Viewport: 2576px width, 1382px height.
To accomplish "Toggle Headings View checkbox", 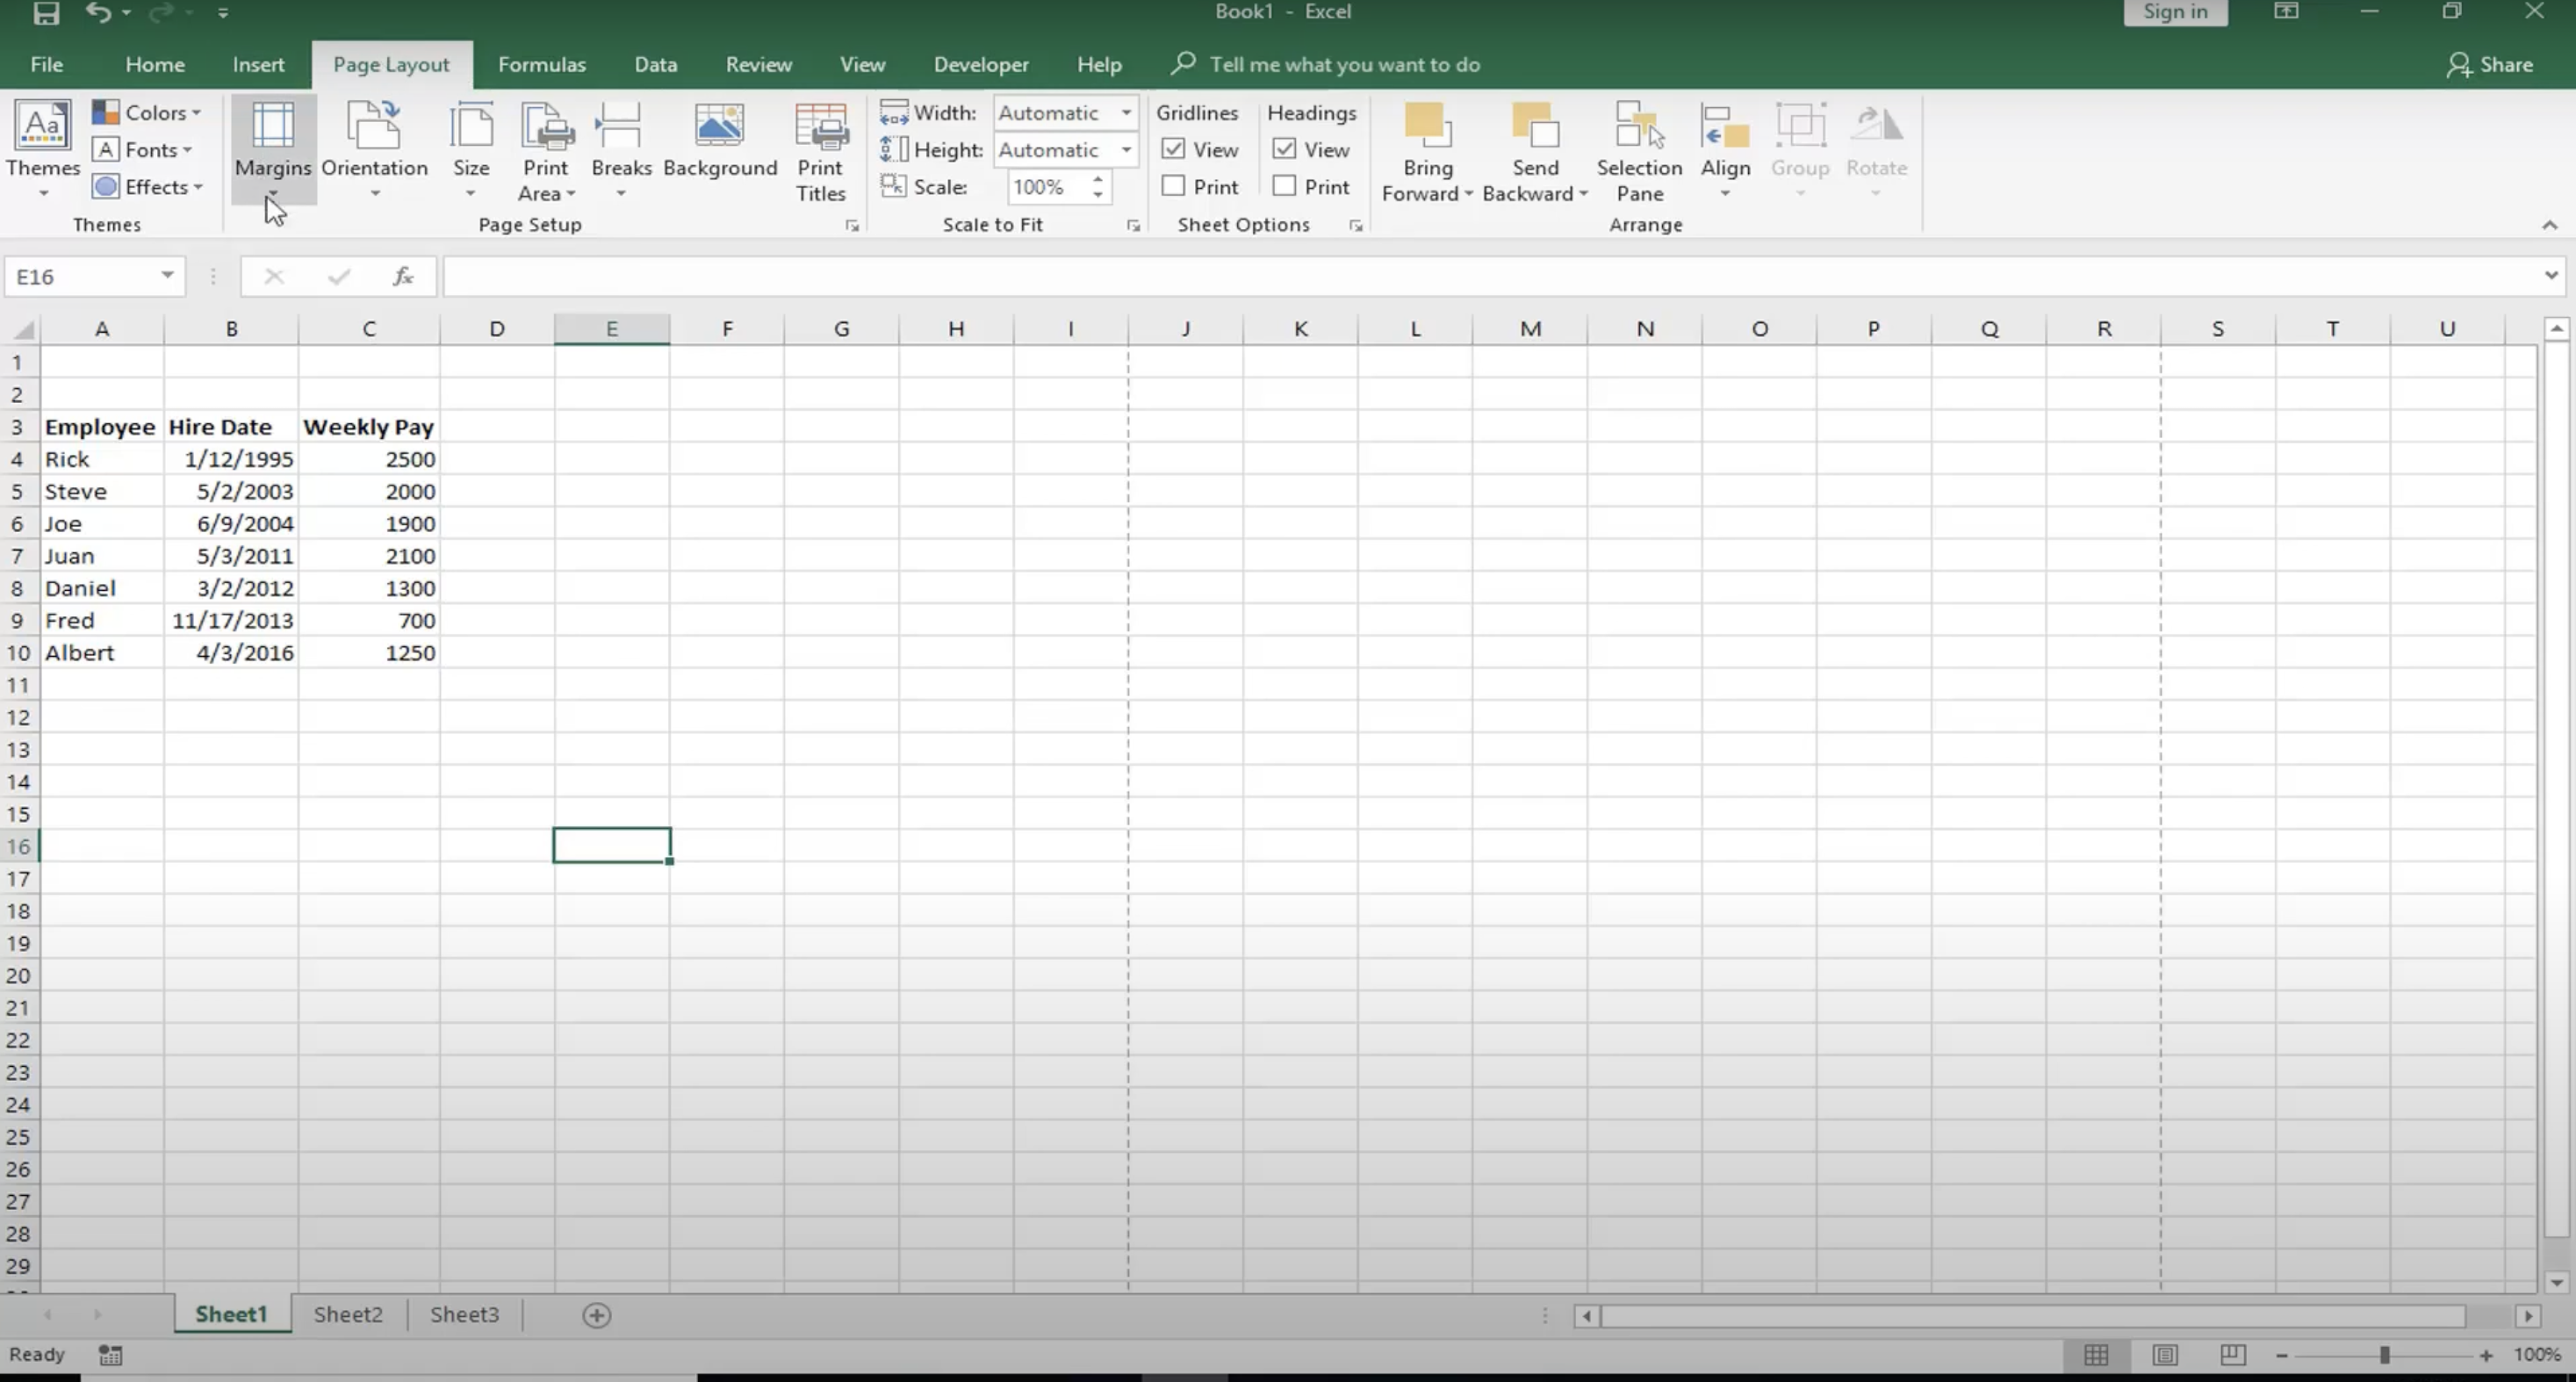I will [x=1285, y=149].
